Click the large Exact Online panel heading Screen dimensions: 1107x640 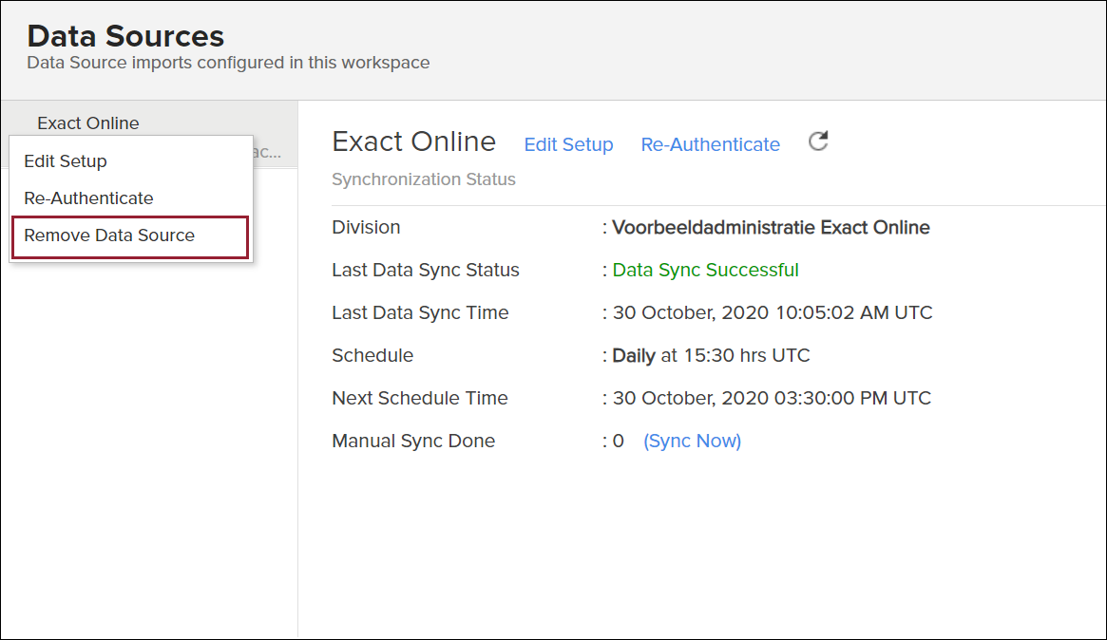[x=413, y=141]
